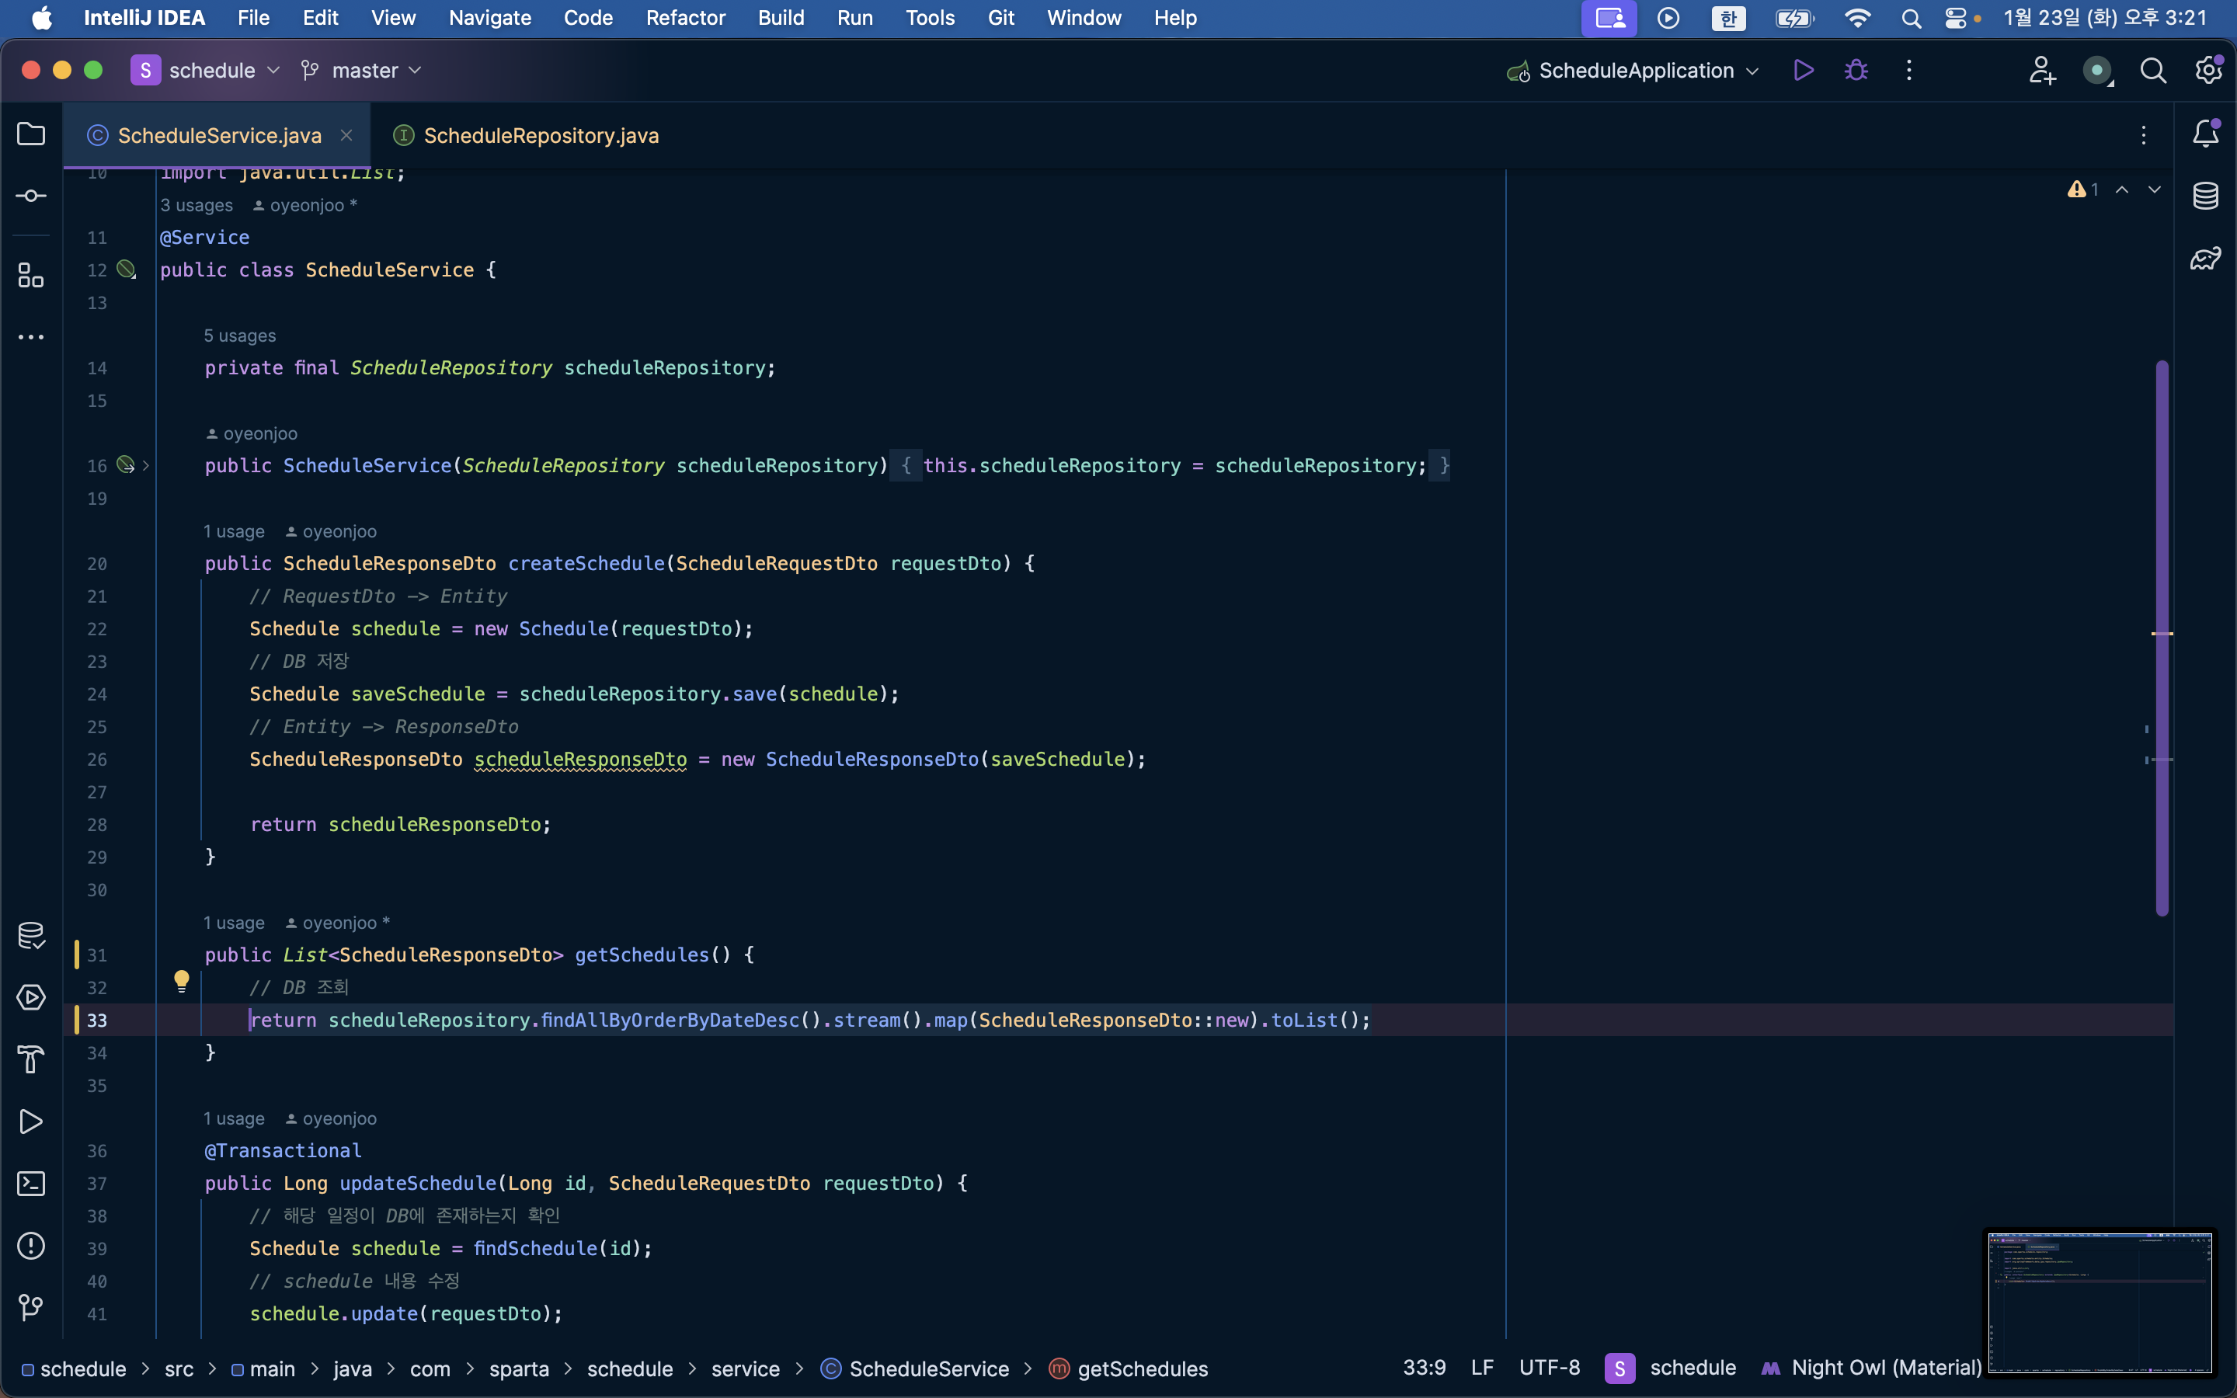Open the Structure tool window
Image resolution: width=2237 pixels, height=1398 pixels.
pos(30,275)
